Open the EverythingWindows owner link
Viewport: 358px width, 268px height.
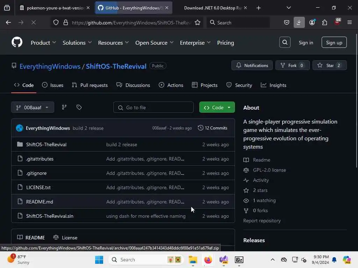click(50, 66)
